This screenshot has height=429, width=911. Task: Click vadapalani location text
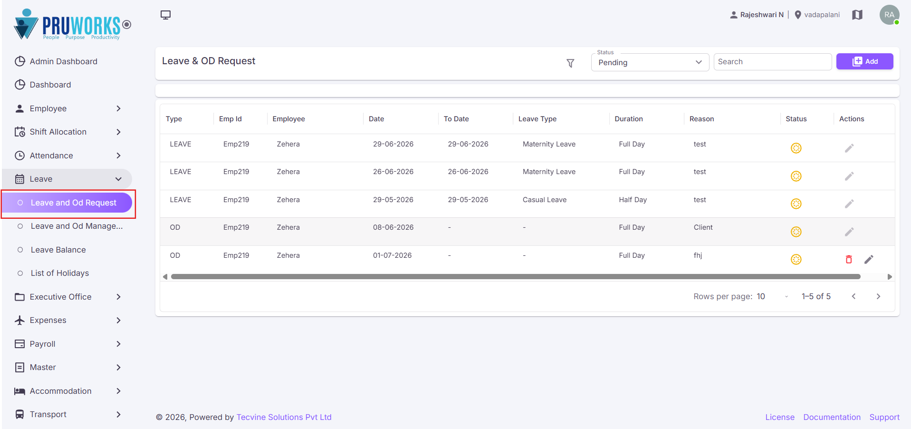pos(822,15)
